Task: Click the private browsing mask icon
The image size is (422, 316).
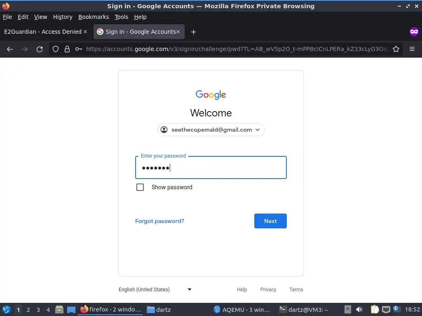Action: tap(414, 32)
